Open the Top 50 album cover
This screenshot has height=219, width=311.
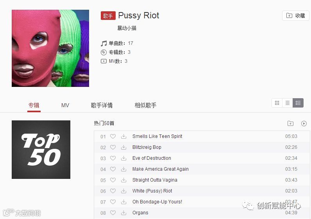(x=41, y=150)
